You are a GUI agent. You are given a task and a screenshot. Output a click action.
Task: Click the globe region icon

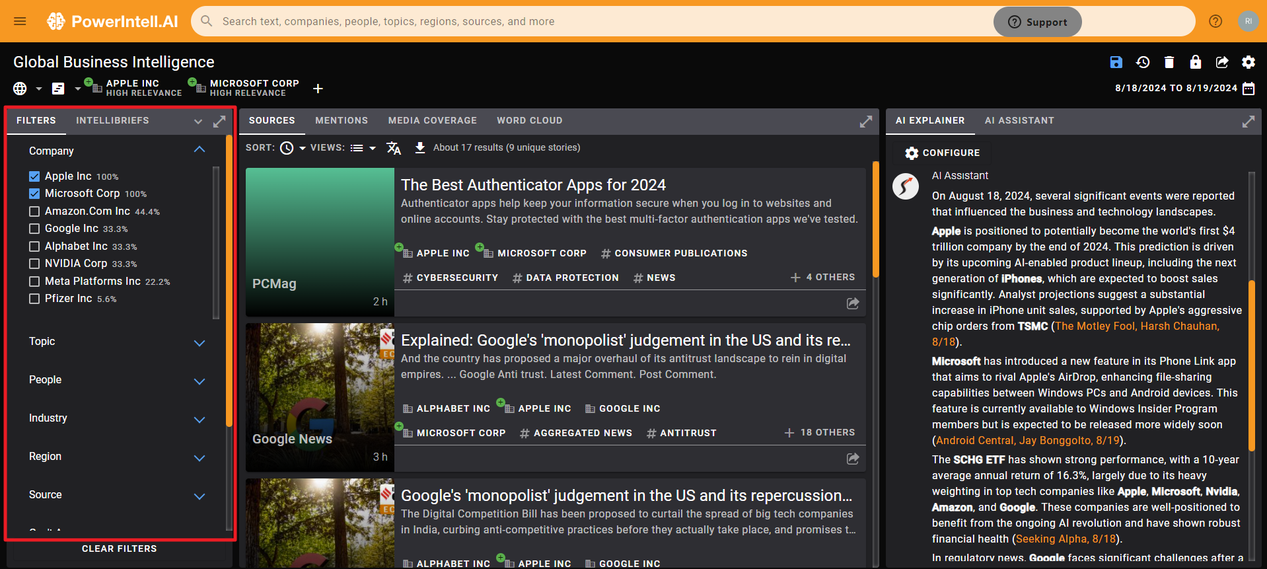[x=20, y=89]
